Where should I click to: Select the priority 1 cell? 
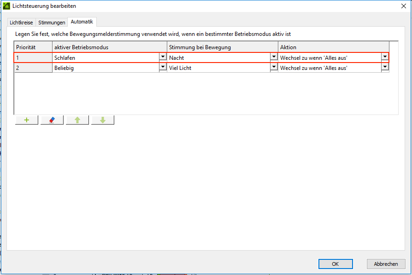33,57
